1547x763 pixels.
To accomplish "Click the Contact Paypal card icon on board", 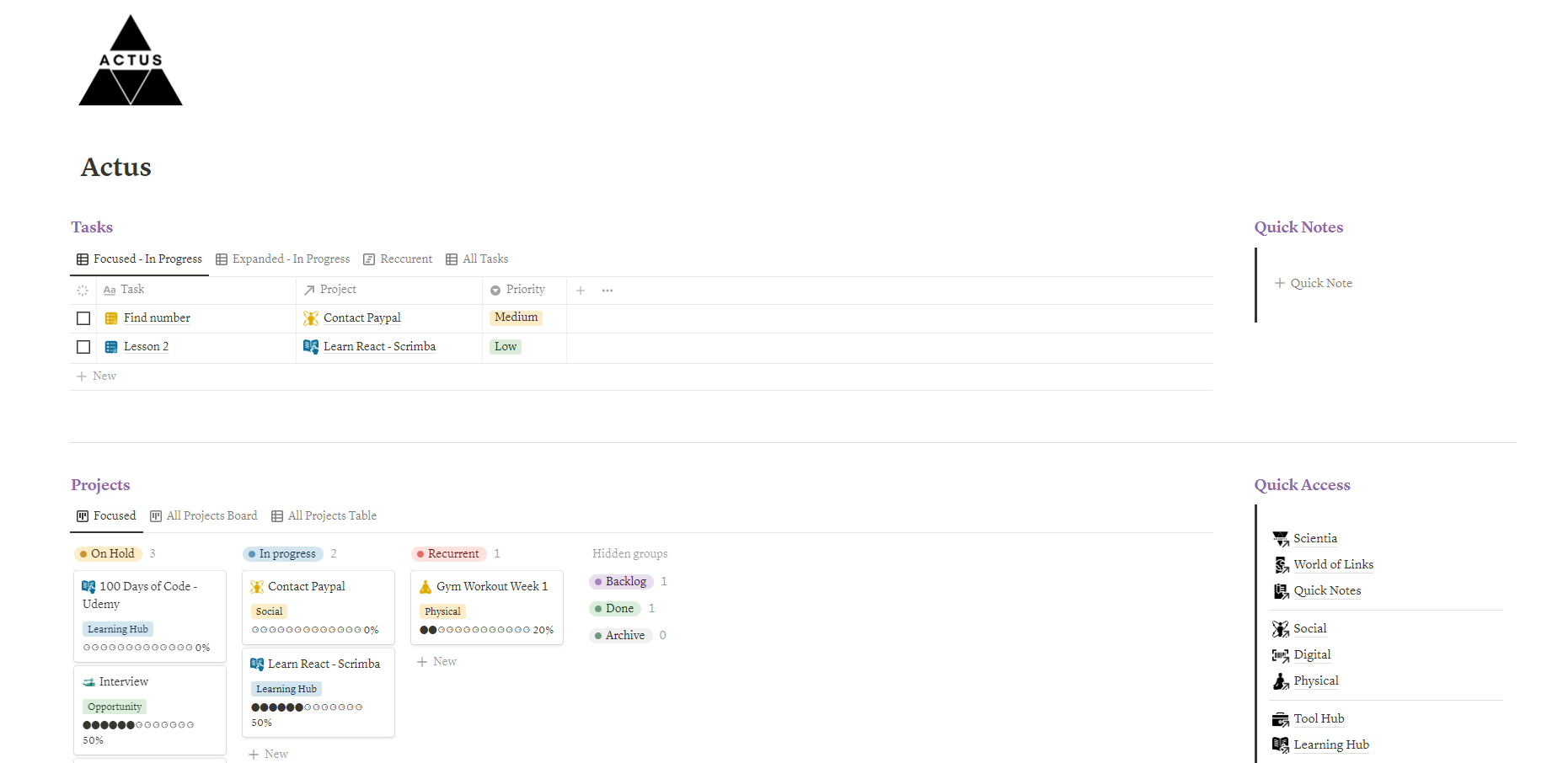I will [x=257, y=587].
